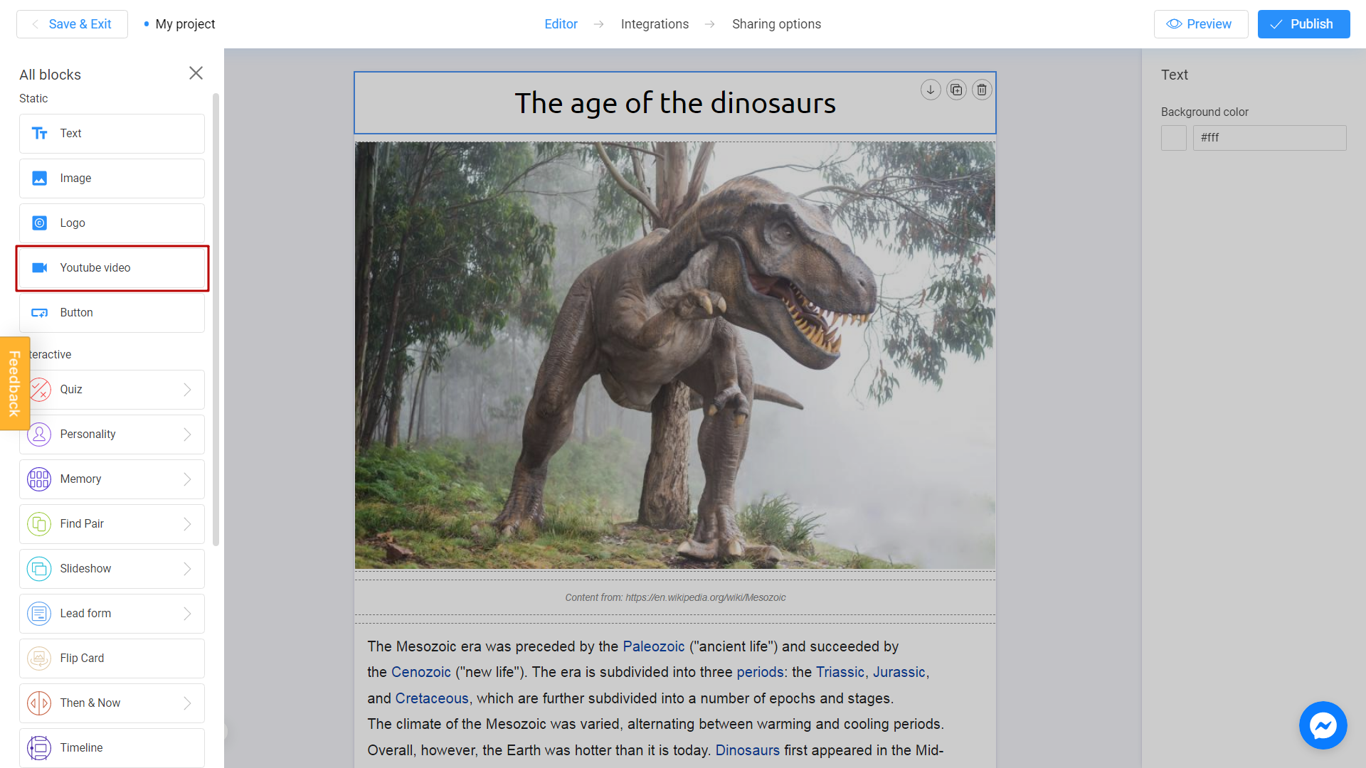
Task: Open the Feedback side tab
Action: click(14, 383)
